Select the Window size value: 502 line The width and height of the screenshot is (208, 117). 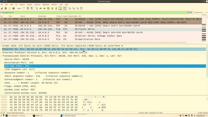coord(19,90)
